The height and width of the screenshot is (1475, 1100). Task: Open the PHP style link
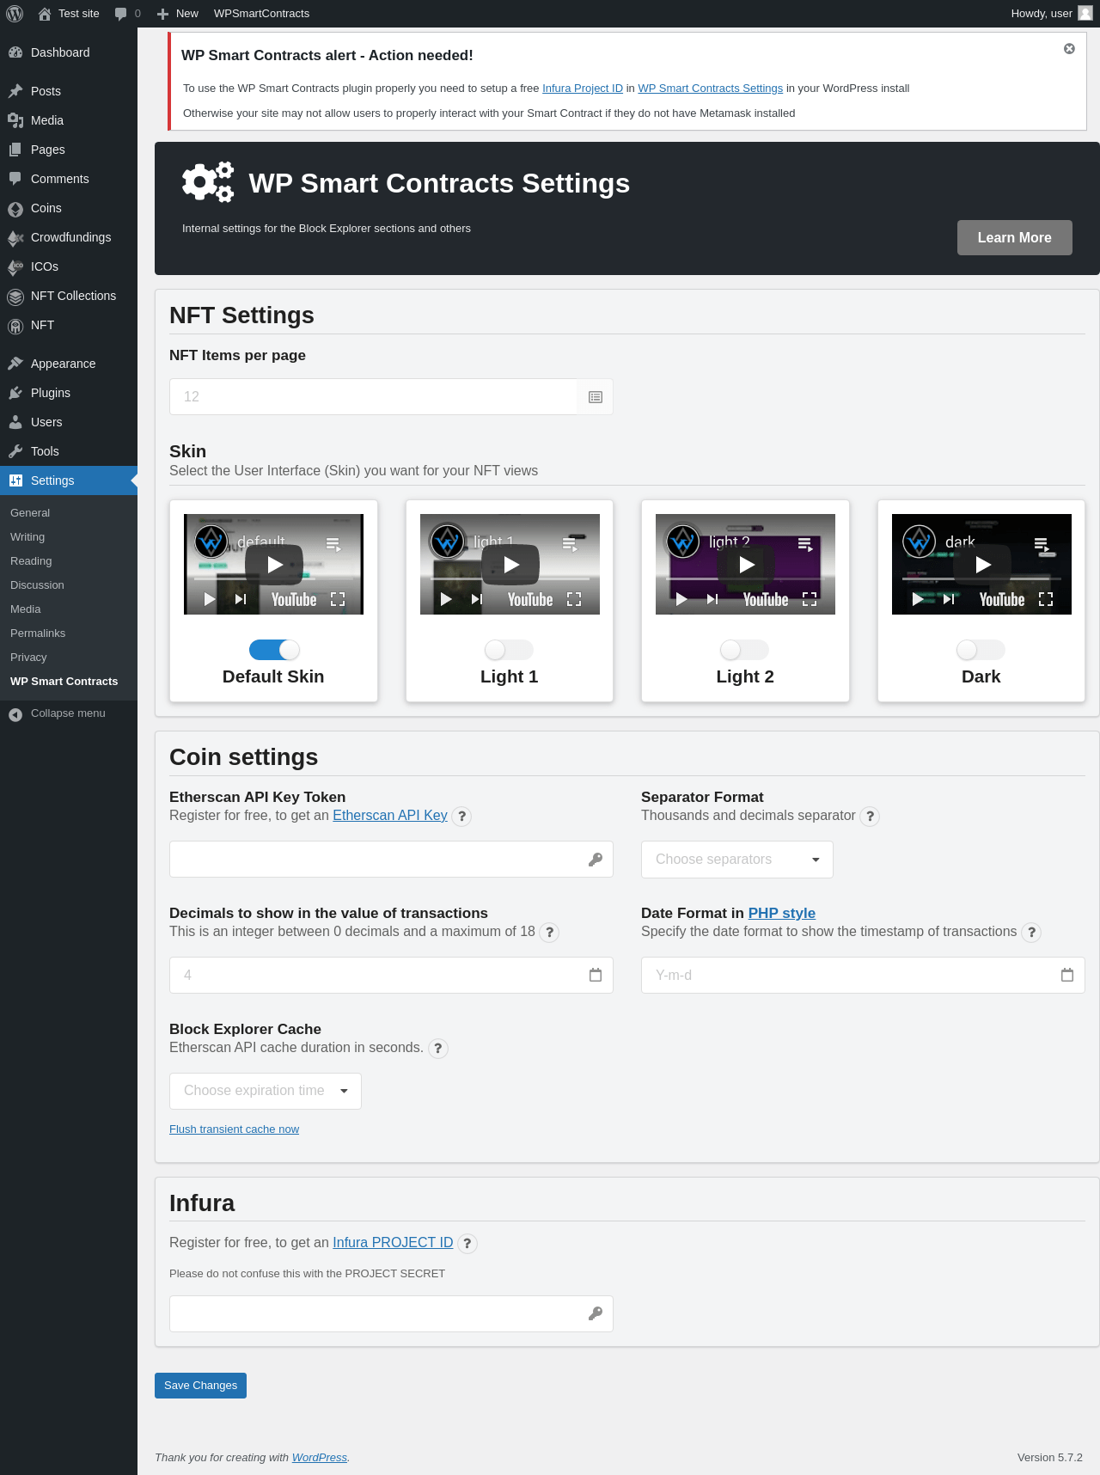tap(782, 914)
